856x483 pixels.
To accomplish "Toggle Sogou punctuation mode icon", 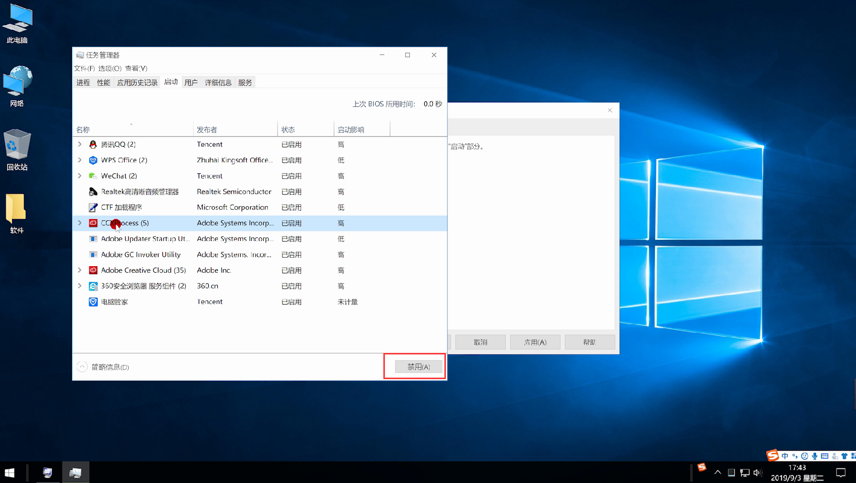I will tap(794, 456).
